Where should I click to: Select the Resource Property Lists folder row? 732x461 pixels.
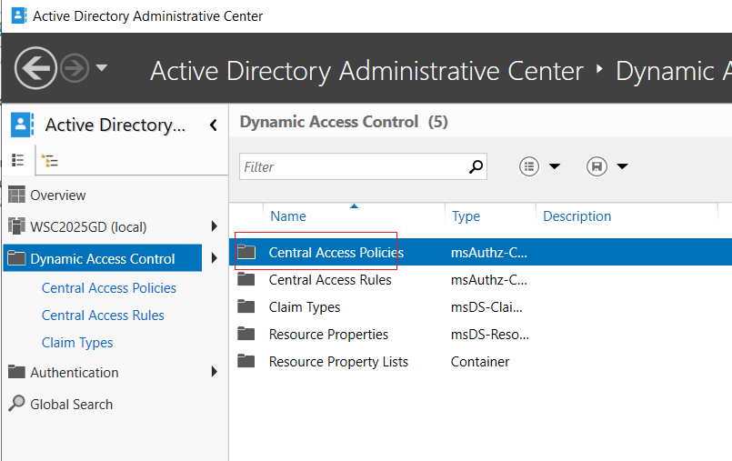480,362
